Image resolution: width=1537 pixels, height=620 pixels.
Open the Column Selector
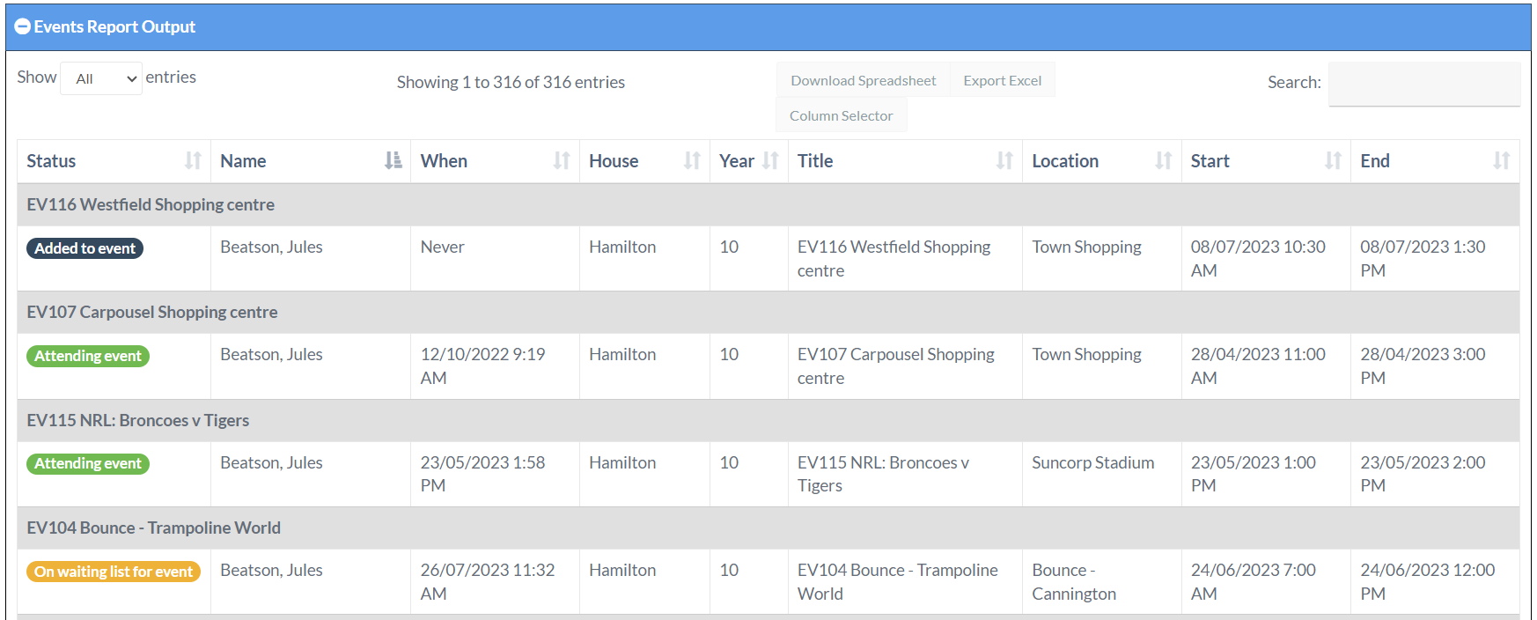[841, 115]
